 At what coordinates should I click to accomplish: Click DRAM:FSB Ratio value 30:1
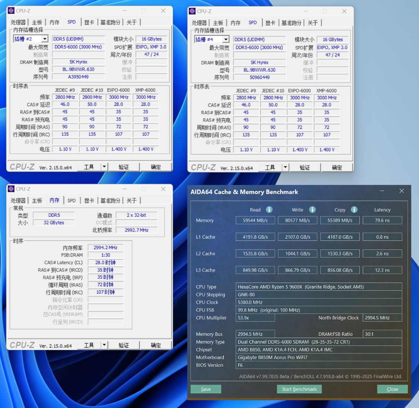pos(382,334)
